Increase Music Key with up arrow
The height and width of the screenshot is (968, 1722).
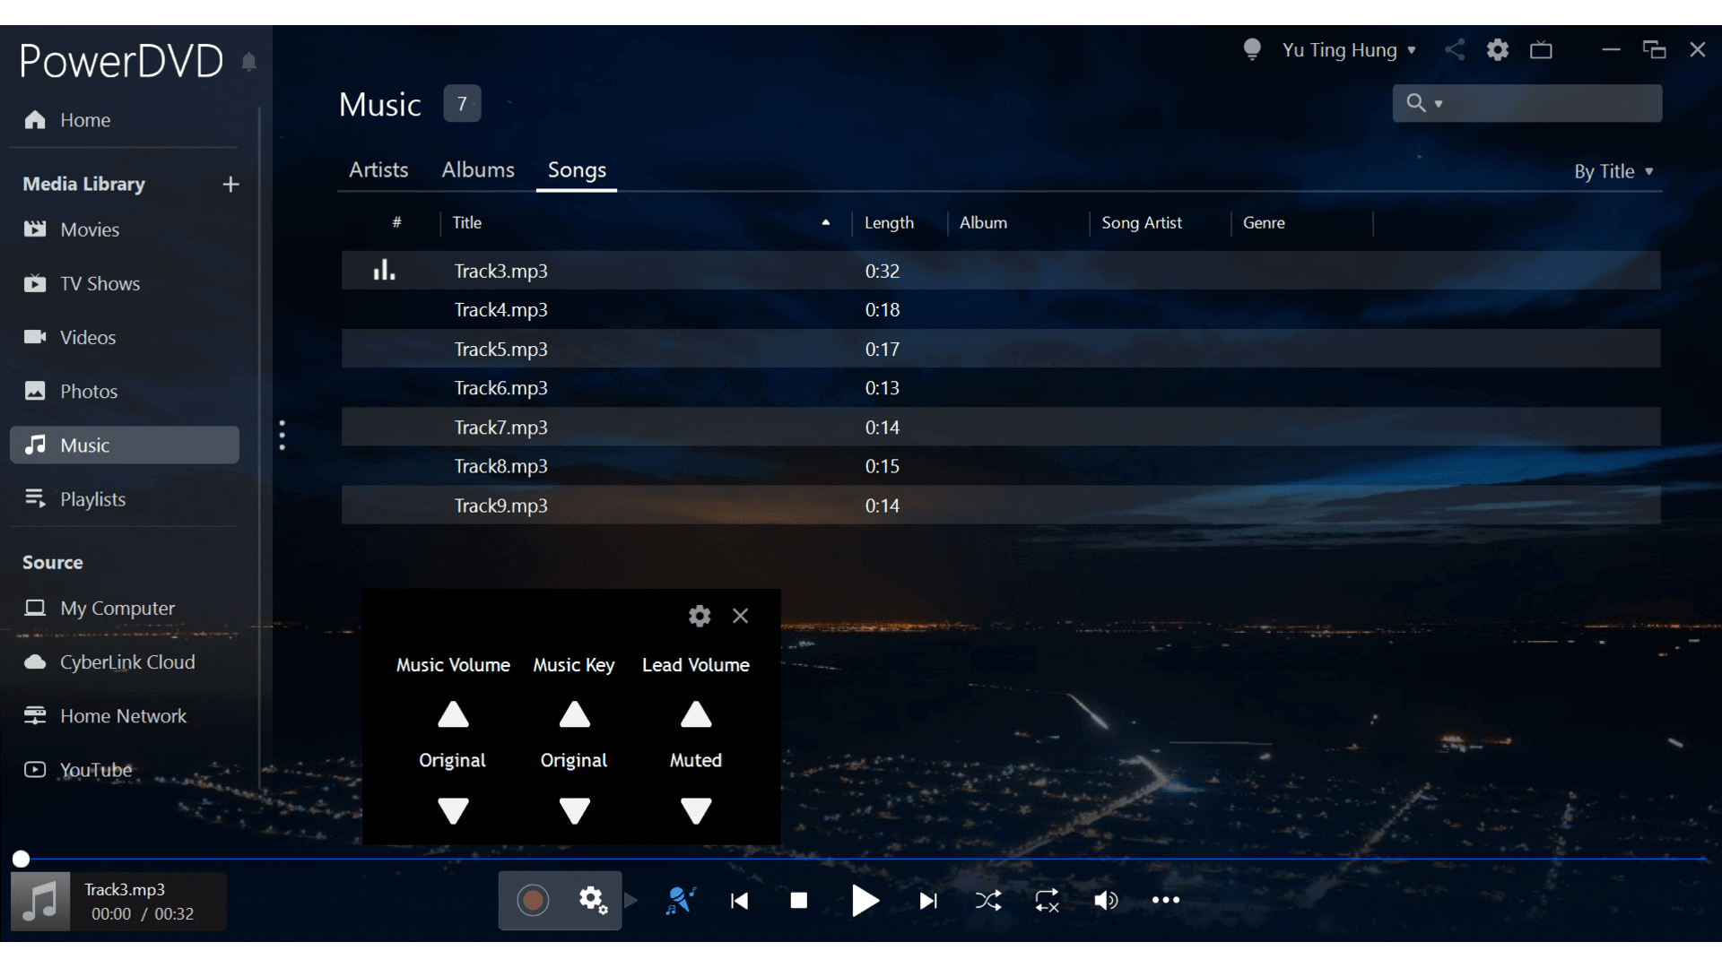tap(574, 715)
